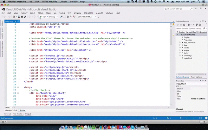Screen dimensions: 208x130
Task: Open the DEBUG menu
Action: [x=41, y=13]
